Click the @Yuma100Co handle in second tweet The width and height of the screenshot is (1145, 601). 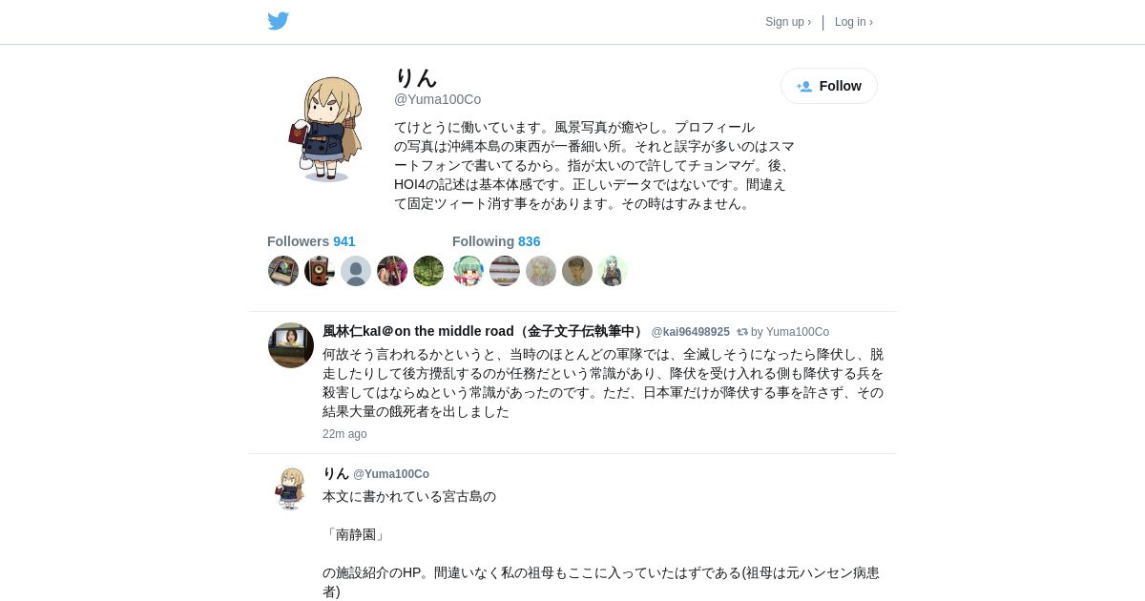tap(391, 474)
